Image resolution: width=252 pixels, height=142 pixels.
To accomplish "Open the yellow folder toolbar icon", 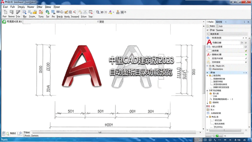I will (35, 12).
